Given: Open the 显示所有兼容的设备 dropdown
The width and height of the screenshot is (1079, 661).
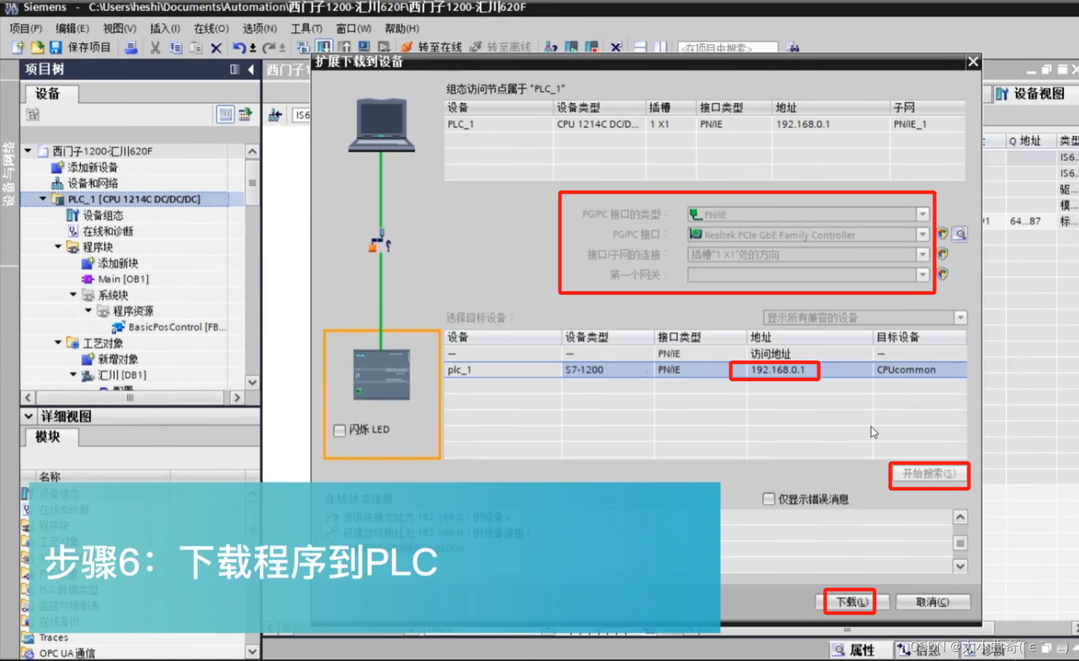Looking at the screenshot, I should tap(960, 317).
